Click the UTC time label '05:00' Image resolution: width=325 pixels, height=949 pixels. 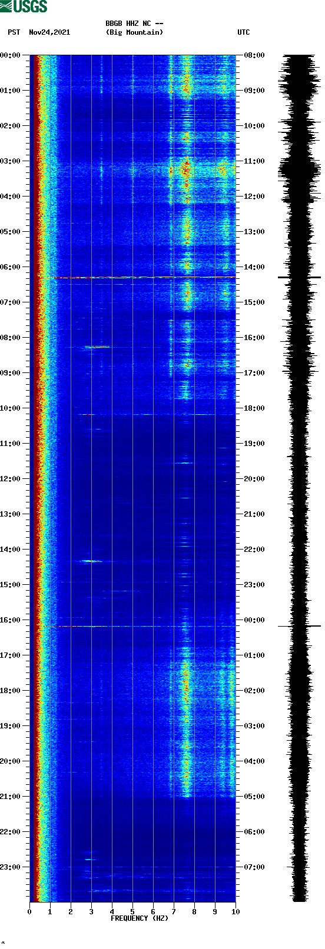point(254,797)
